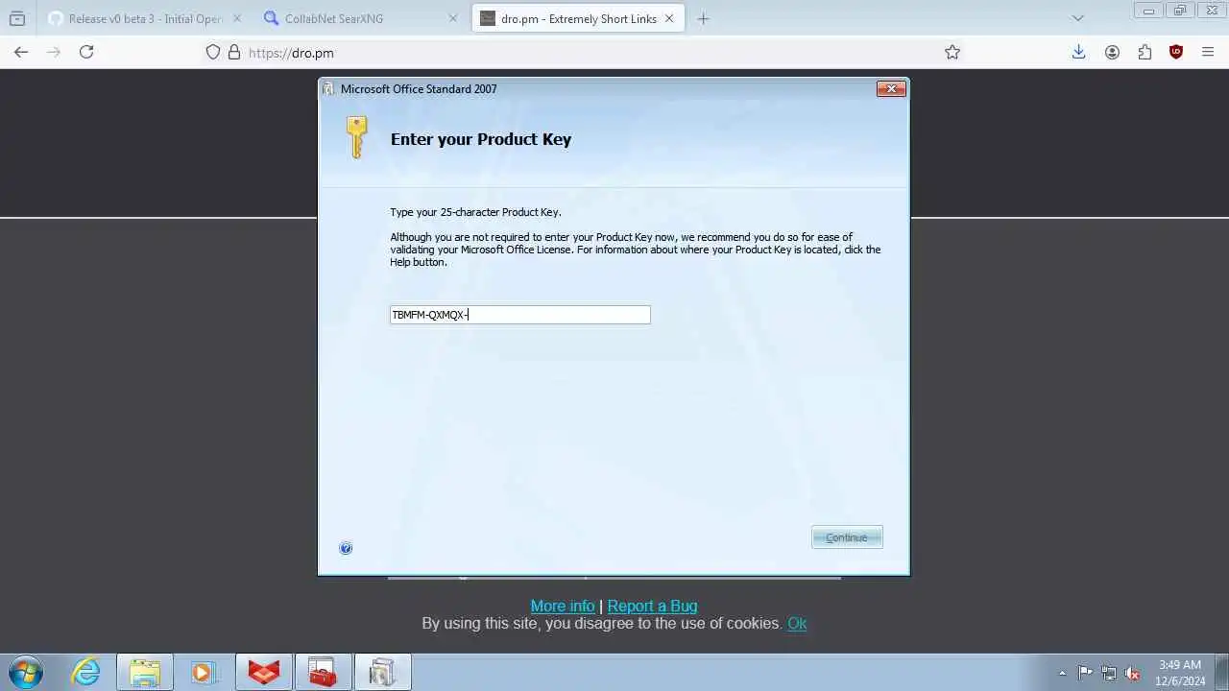
Task: Reload the current page
Action: coord(86,53)
